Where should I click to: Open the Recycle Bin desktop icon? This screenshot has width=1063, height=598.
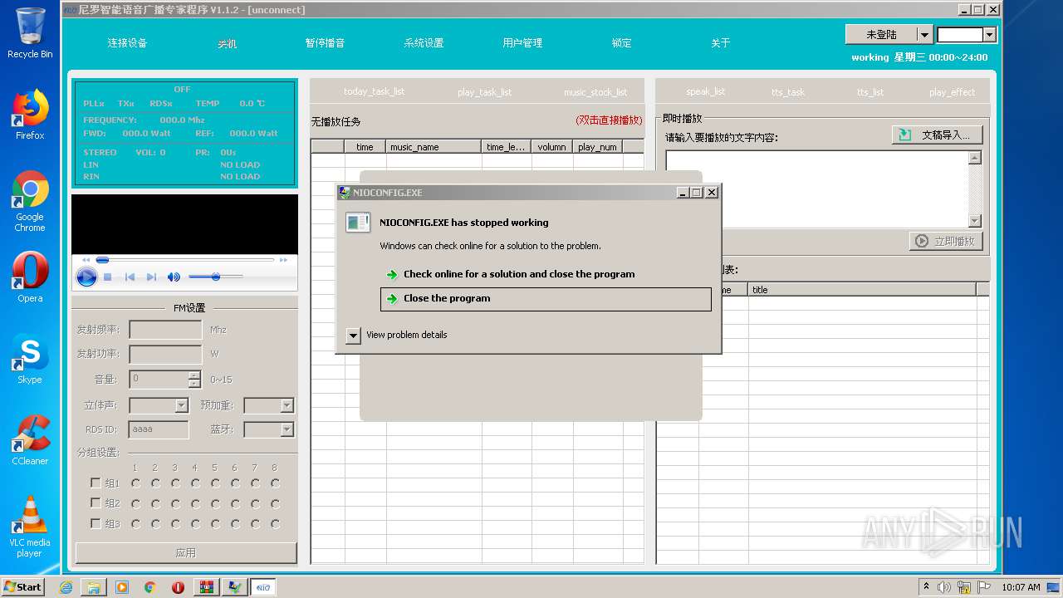pyautogui.click(x=30, y=33)
